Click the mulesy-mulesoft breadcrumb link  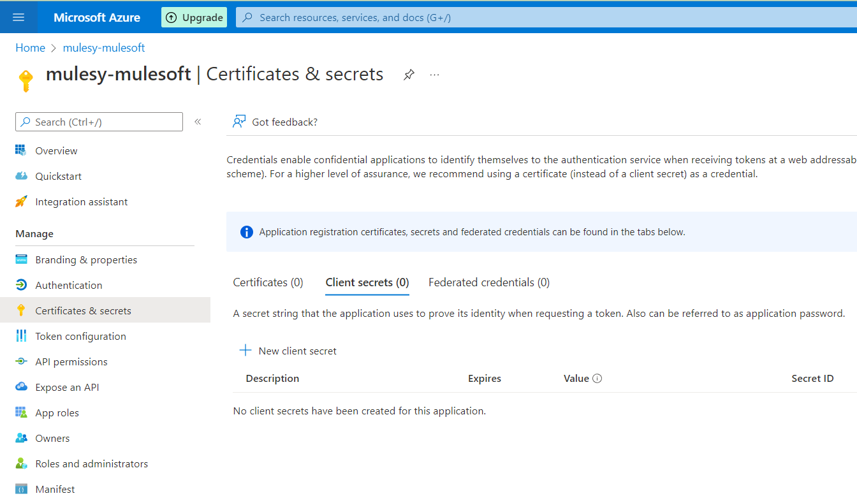click(x=104, y=48)
